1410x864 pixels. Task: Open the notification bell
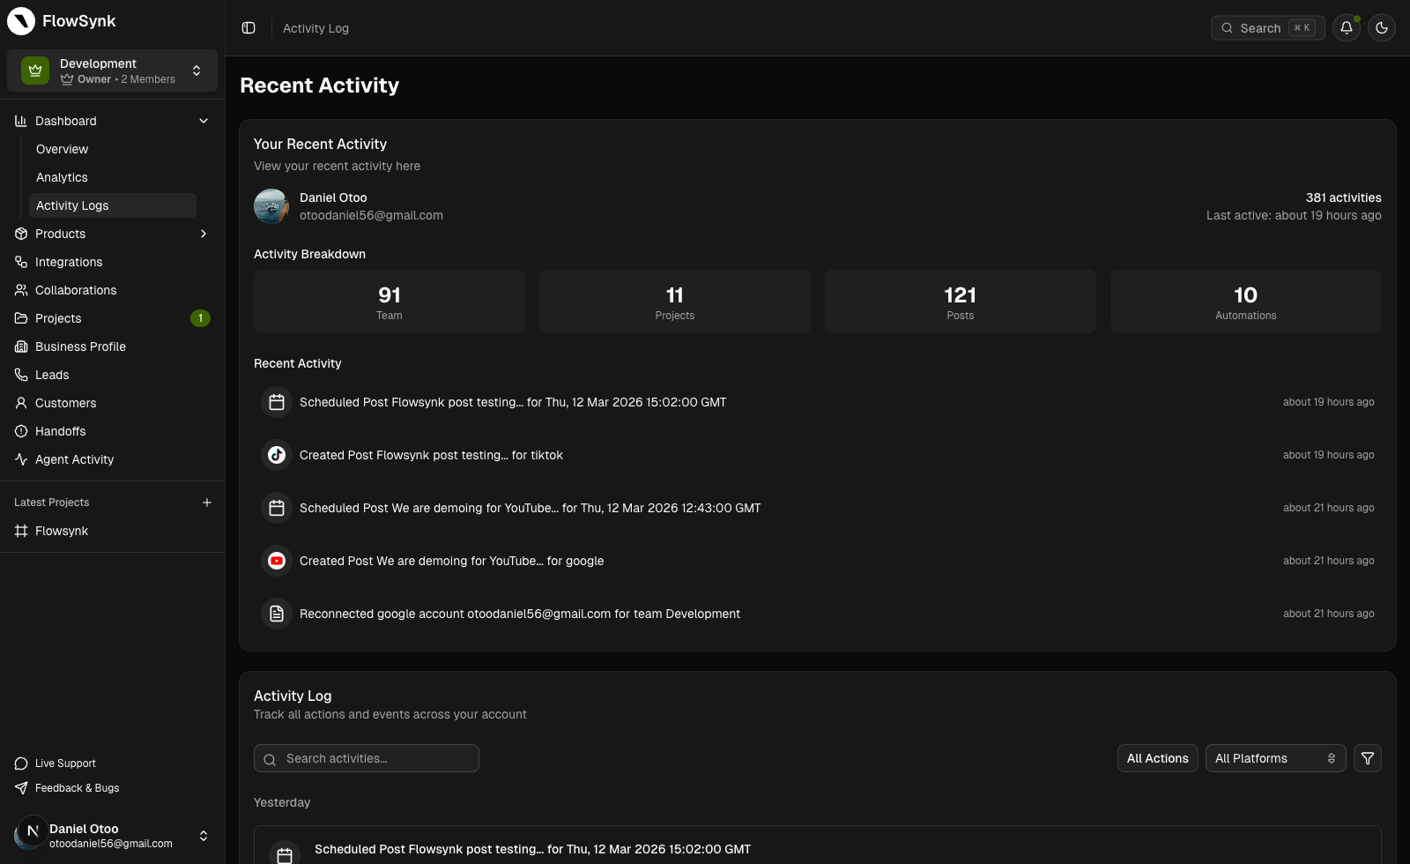[x=1346, y=27]
